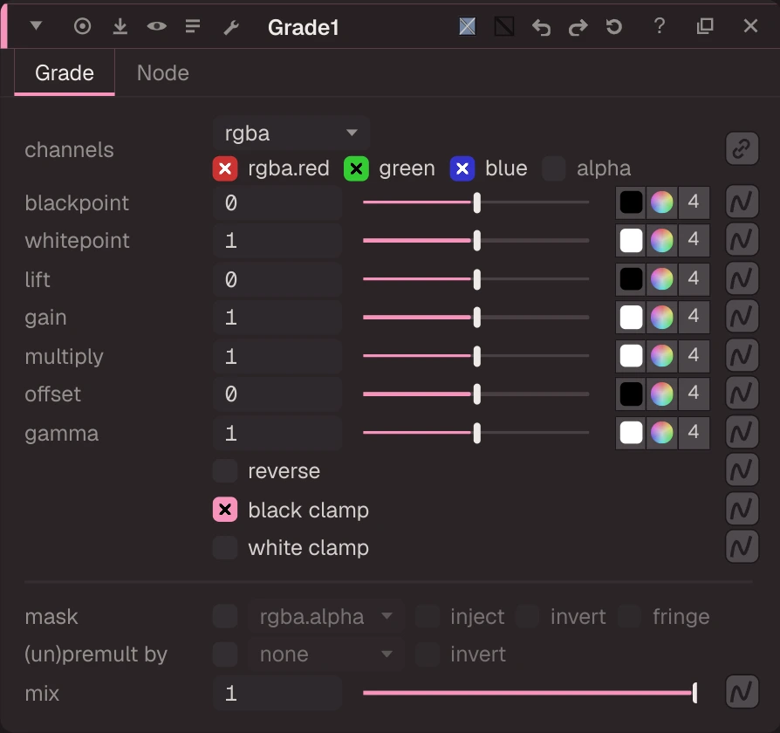Click the mix slider handle

[x=695, y=693]
